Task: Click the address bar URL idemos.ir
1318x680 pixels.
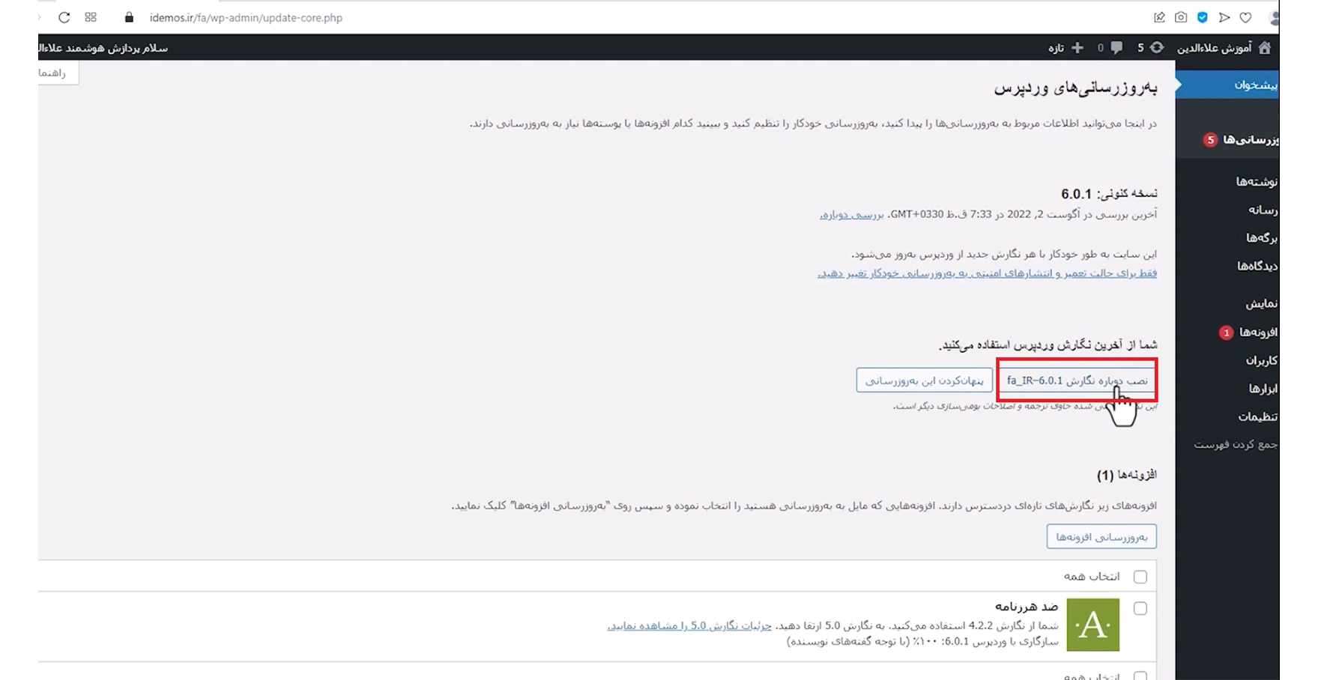Action: 246,17
